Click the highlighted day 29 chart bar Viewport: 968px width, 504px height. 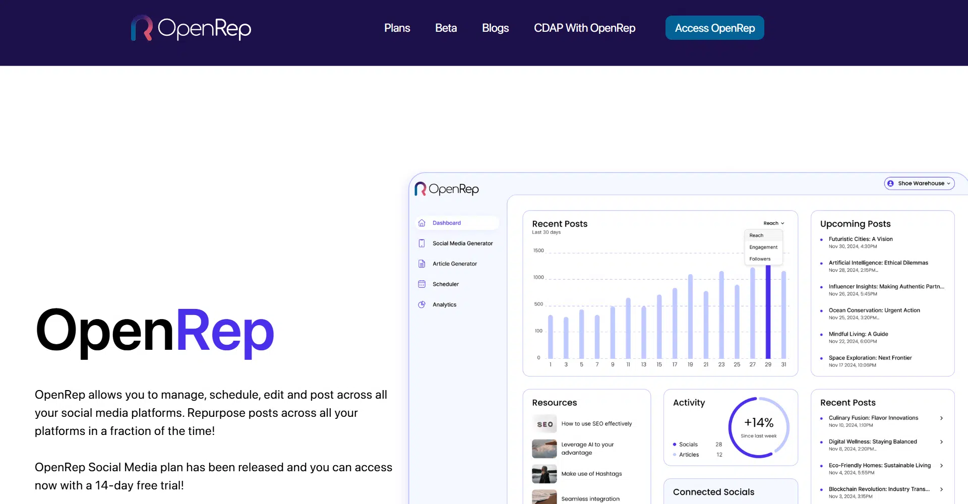tap(768, 312)
